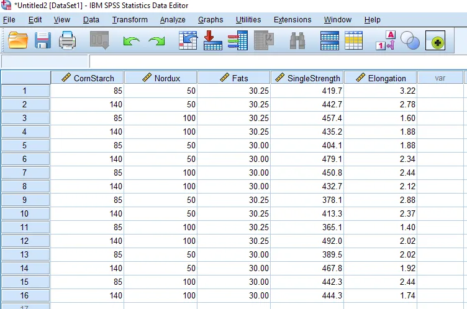The image size is (467, 309).
Task: Click SingleStrength value 444.3
Action: pos(307,295)
